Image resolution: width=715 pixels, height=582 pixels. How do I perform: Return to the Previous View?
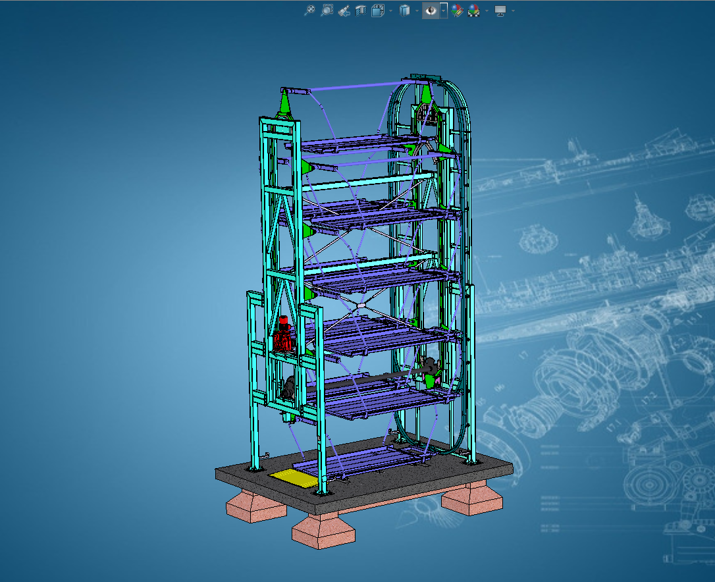click(x=344, y=11)
